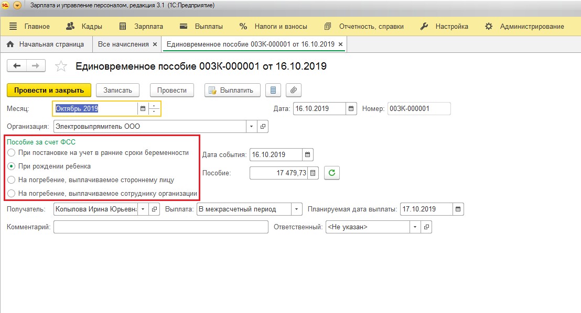The width and height of the screenshot is (581, 313).
Task: Click the Комментарий input field
Action: [161, 227]
